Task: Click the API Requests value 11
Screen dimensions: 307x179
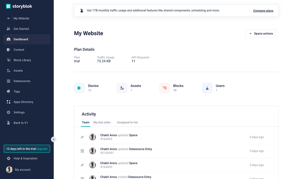Action: pos(133,61)
